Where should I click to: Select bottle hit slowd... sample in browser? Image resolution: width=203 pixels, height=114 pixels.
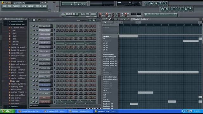click(19, 47)
